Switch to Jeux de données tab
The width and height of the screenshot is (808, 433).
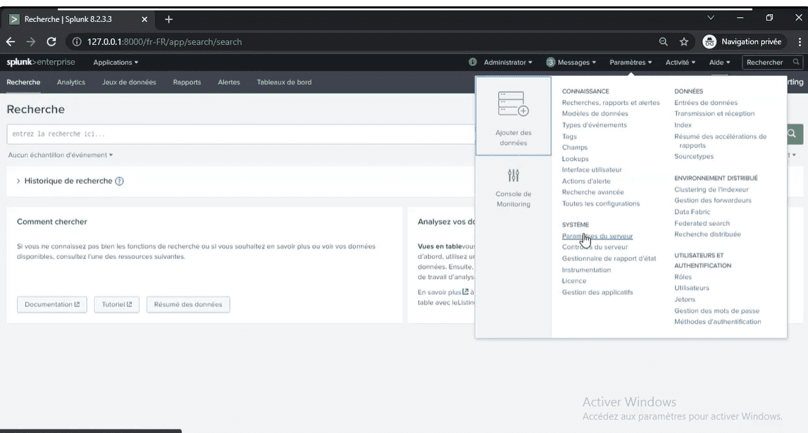(x=129, y=82)
